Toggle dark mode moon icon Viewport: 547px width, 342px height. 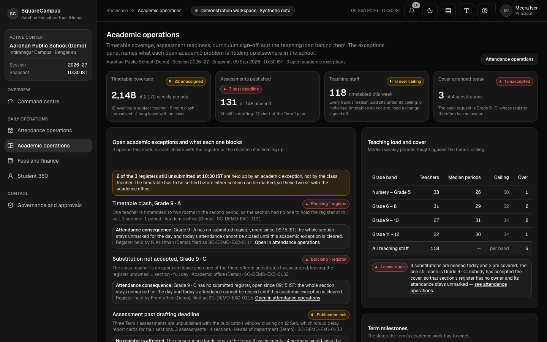430,11
